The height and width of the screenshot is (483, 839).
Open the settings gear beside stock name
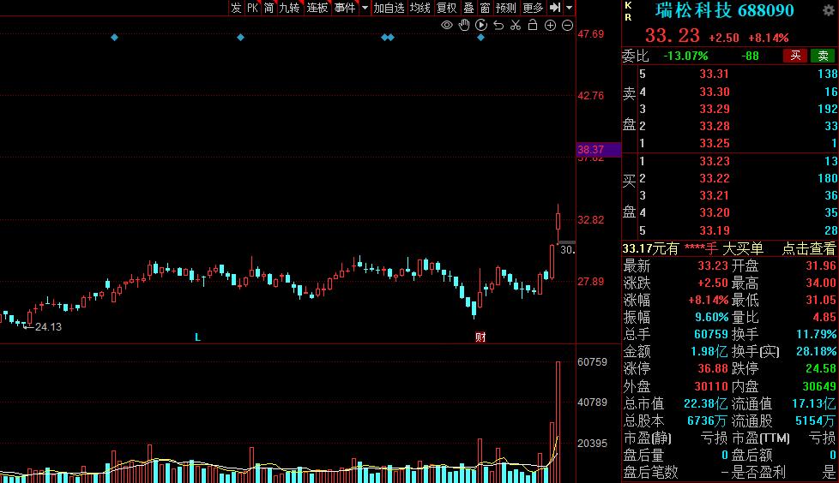(829, 10)
